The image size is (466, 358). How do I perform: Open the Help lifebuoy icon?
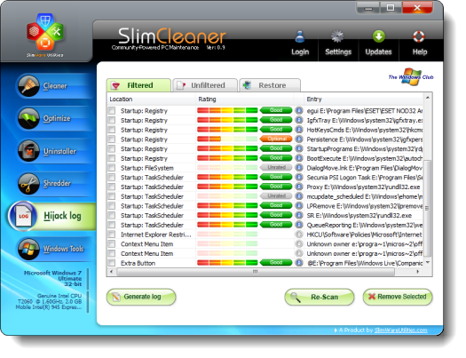pyautogui.click(x=419, y=37)
